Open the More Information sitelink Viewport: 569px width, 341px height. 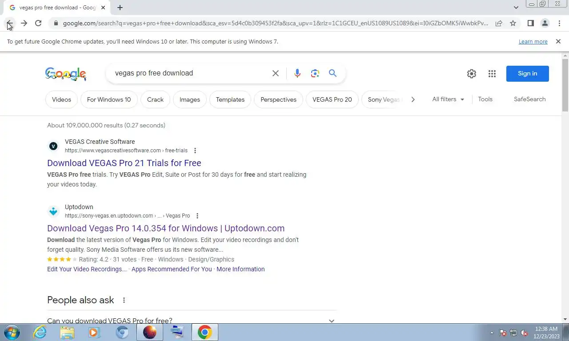(x=240, y=269)
